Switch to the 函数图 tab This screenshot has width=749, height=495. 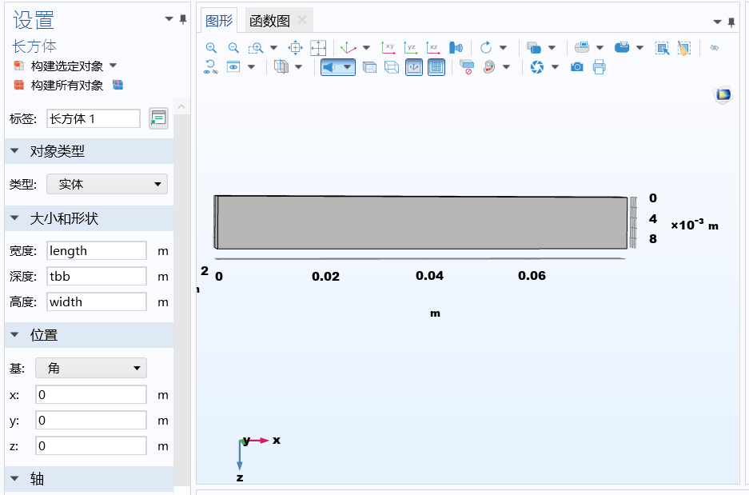tap(270, 21)
